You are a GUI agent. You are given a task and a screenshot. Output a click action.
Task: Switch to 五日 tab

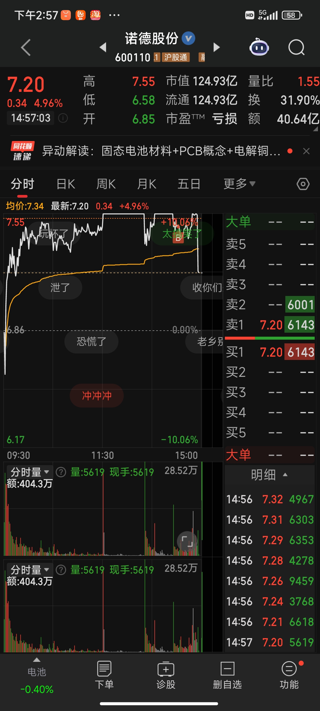click(x=189, y=184)
